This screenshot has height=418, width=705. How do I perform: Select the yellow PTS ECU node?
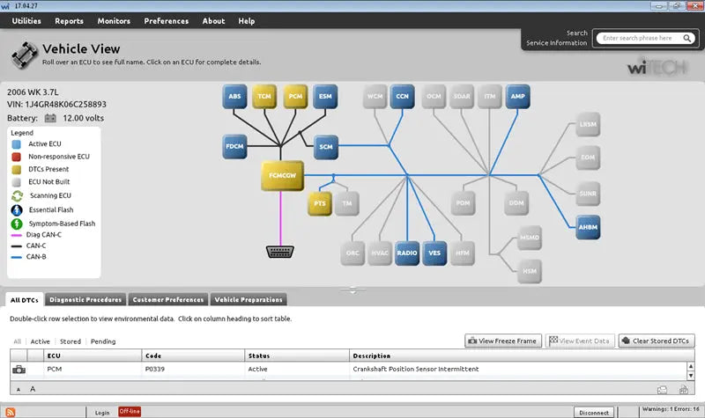[x=320, y=203]
